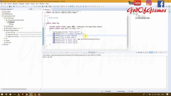
Task: Open the Project menu
Action: click(33, 4)
